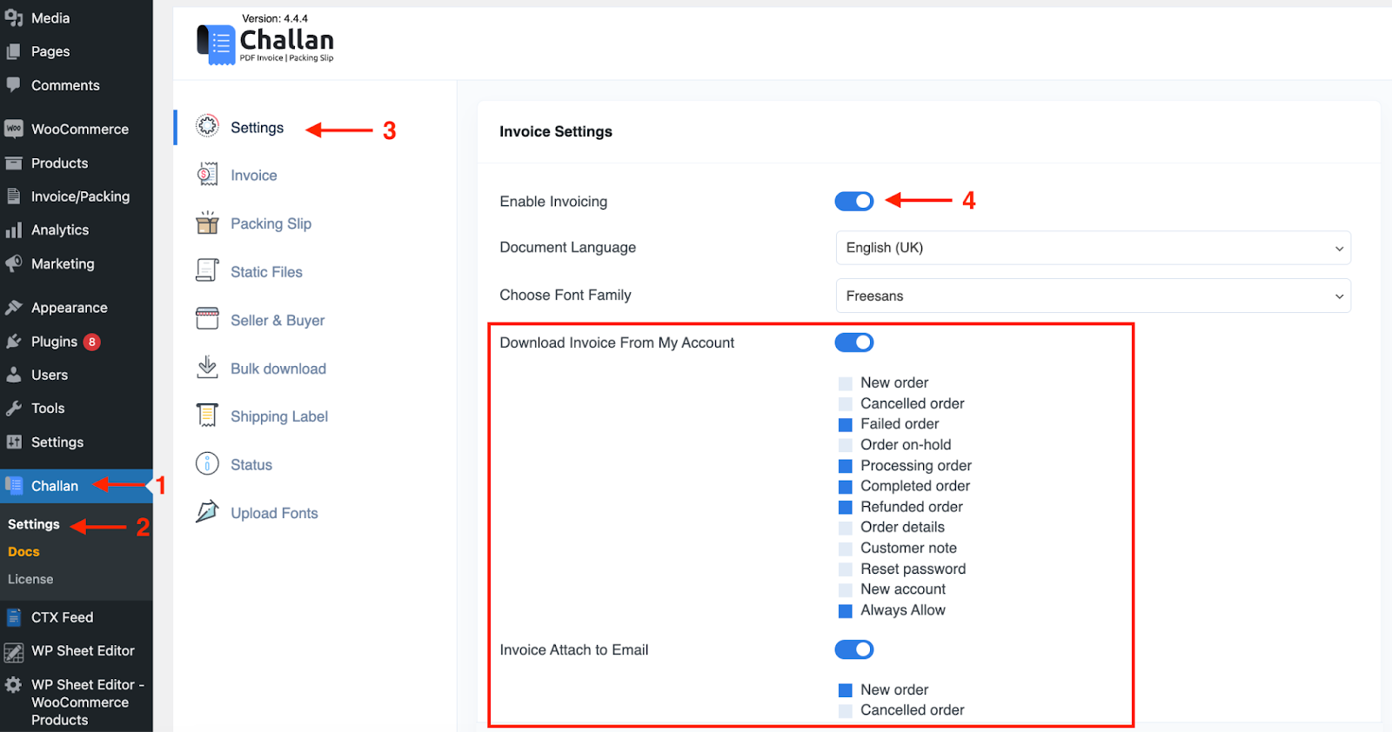The height and width of the screenshot is (732, 1392).
Task: Uncheck New order under Invoice Attach to Email
Action: pyautogui.click(x=845, y=690)
